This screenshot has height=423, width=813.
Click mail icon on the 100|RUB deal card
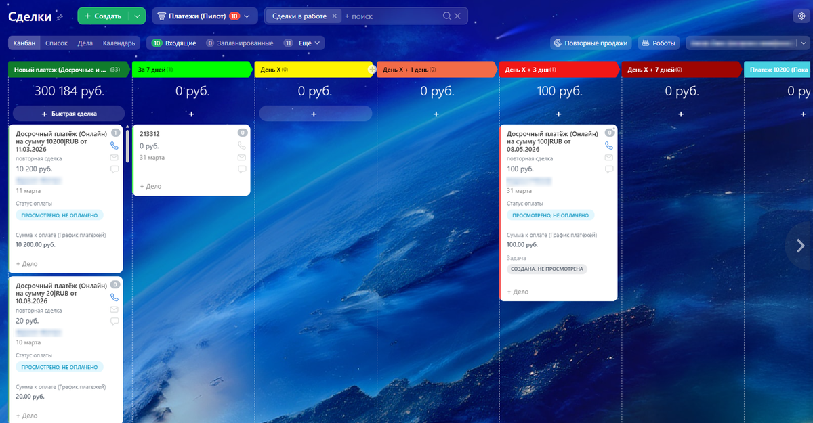point(609,157)
